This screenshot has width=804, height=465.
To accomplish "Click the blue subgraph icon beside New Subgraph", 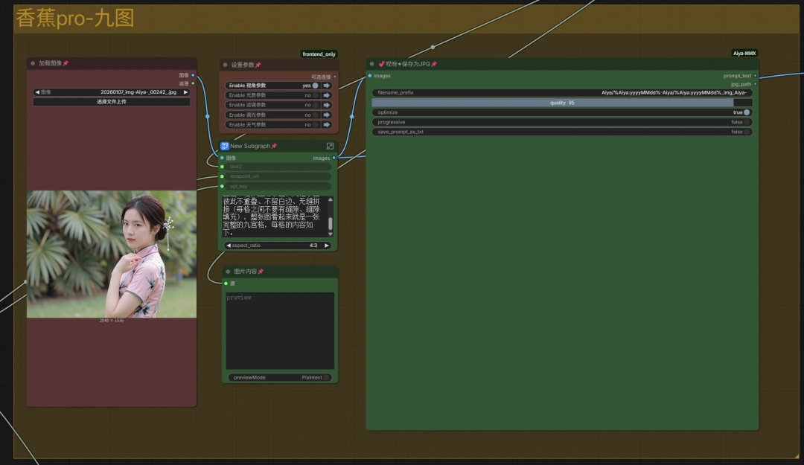I will [x=225, y=147].
